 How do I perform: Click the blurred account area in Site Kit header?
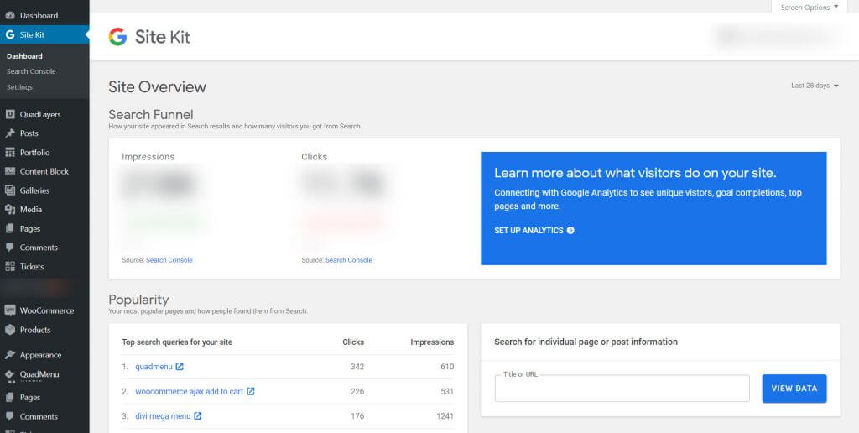point(776,36)
